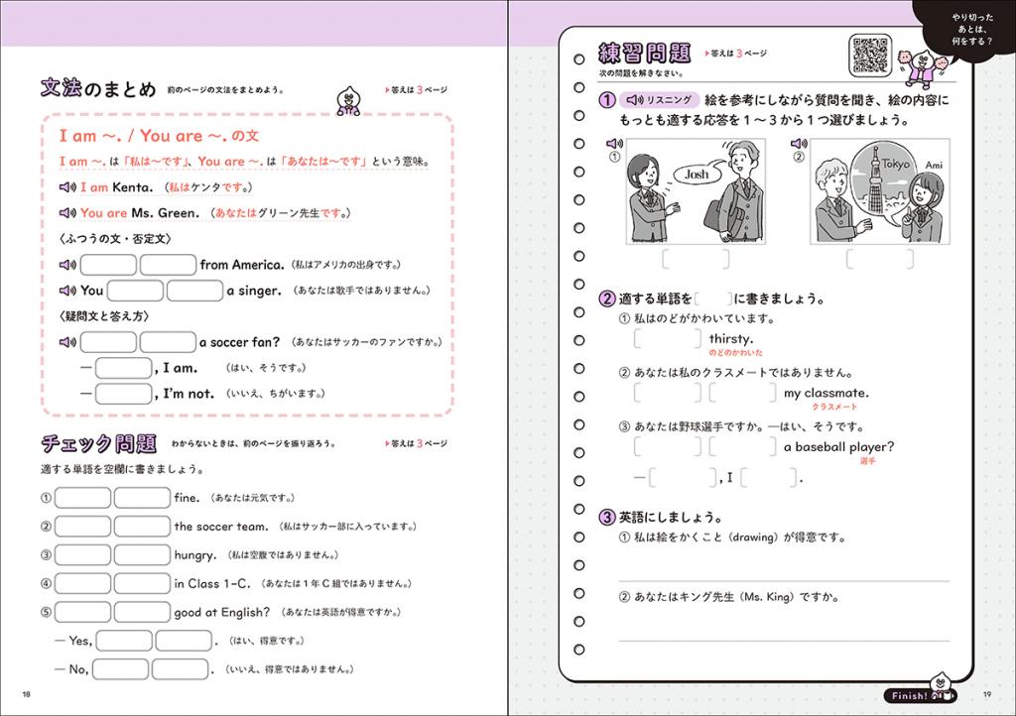Click the first blank after "— Yes,"
Viewport: 1016px width, 716px height.
[124, 641]
